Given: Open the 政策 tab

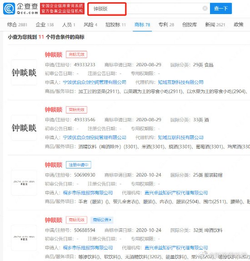Looking at the screenshot, I should coord(239,25).
